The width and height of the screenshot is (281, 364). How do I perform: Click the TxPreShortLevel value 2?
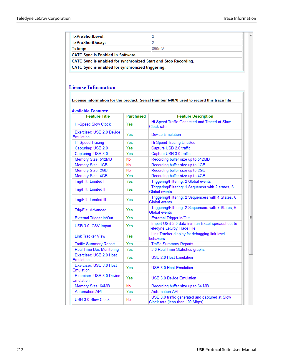(153, 37)
